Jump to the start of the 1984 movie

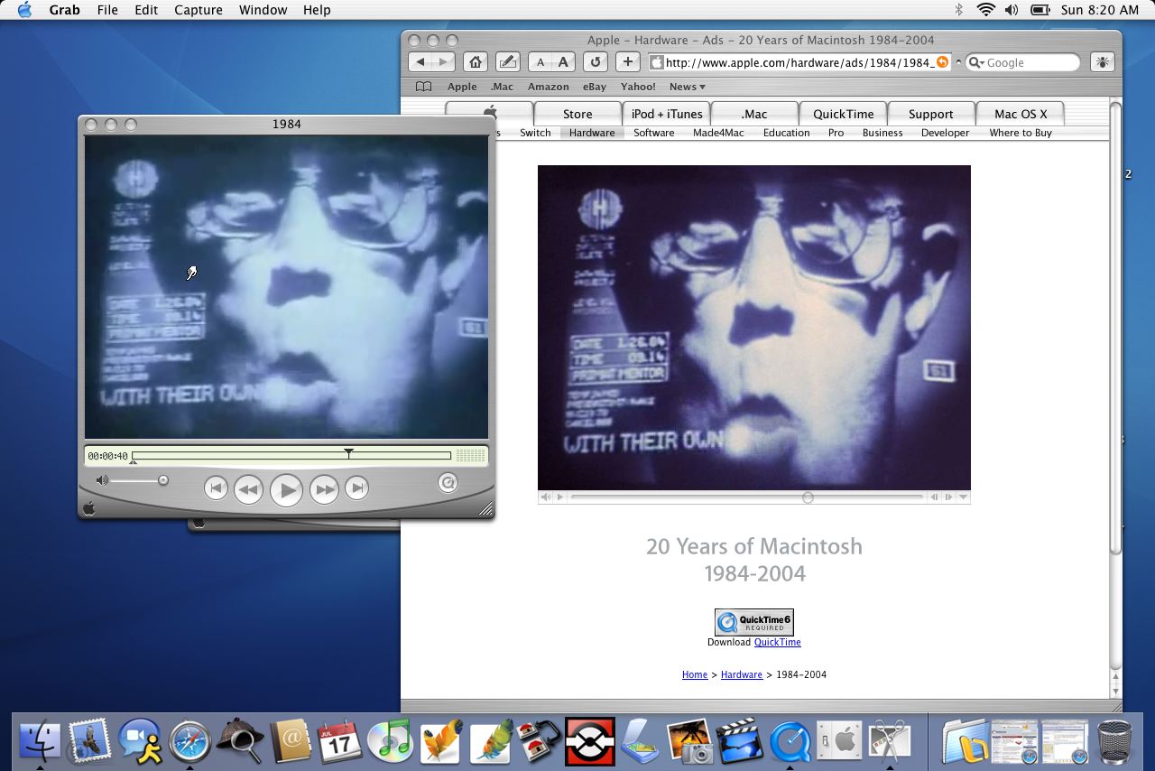[216, 488]
